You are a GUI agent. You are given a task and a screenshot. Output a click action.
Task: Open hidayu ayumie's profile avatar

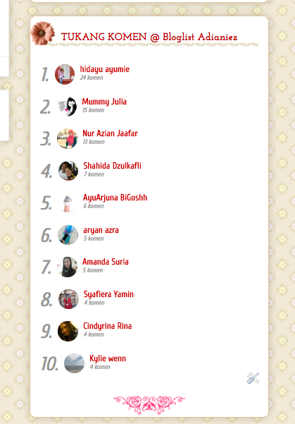tap(65, 74)
